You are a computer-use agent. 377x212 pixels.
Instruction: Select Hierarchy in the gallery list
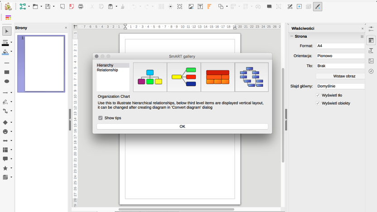pyautogui.click(x=113, y=65)
